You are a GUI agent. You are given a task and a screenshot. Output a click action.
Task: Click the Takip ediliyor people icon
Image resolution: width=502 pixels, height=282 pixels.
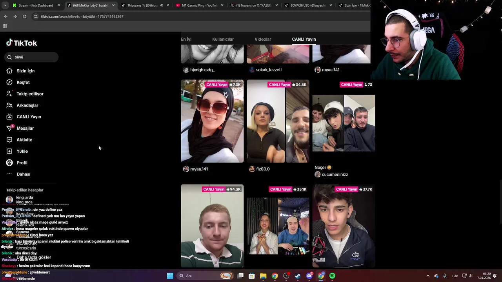click(x=9, y=94)
